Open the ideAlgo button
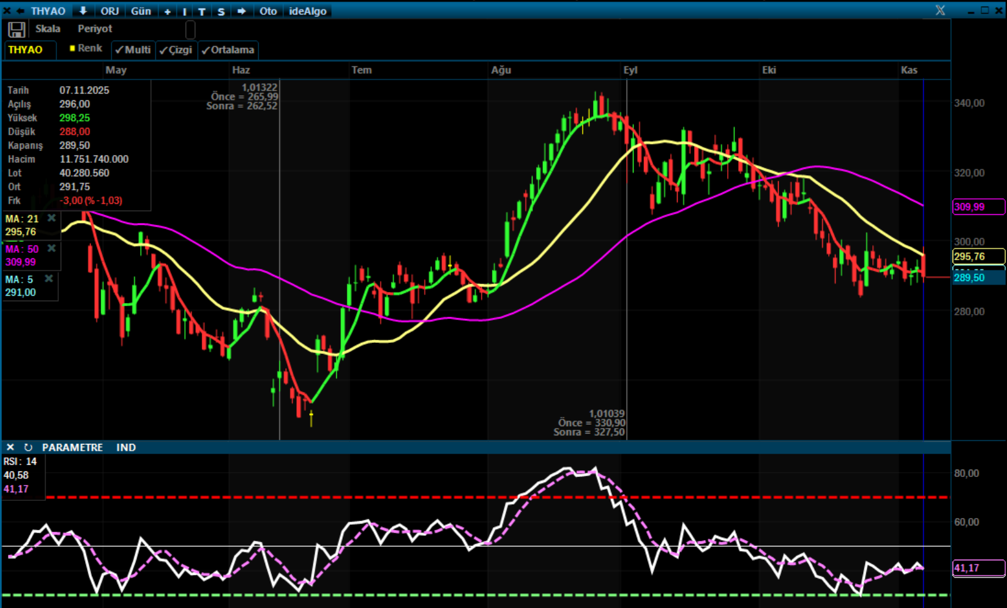 307,11
